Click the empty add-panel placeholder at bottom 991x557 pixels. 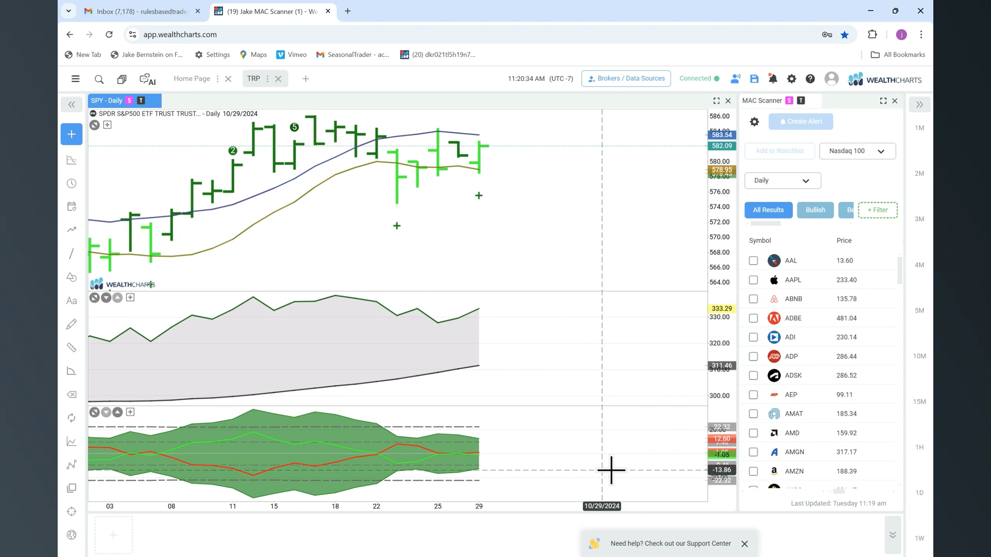114,535
